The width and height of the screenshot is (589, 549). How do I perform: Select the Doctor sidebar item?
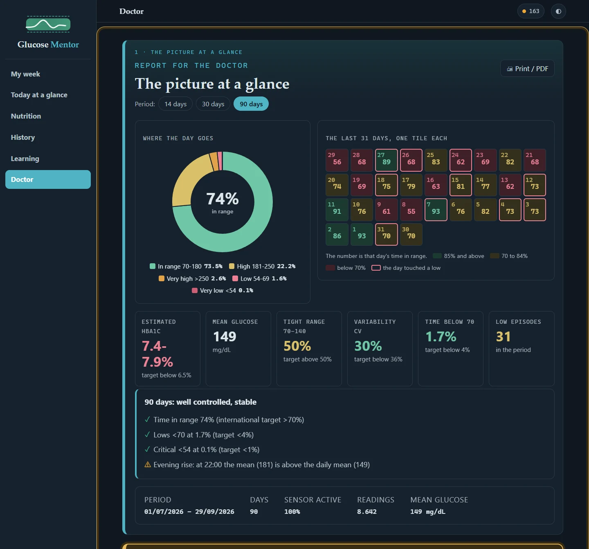[48, 179]
